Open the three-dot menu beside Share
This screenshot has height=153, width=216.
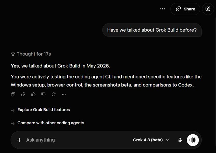163,9
